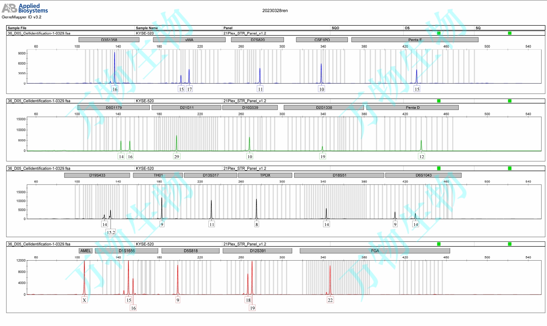Click the 15.2 allele label under D19S433
Viewport: 547px width, 326px height.
coord(111,232)
